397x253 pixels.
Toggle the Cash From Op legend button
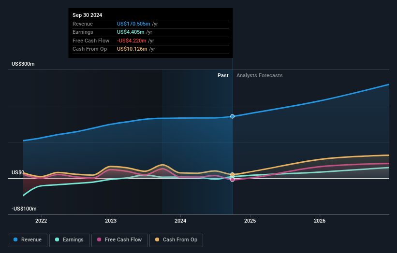tap(176, 240)
